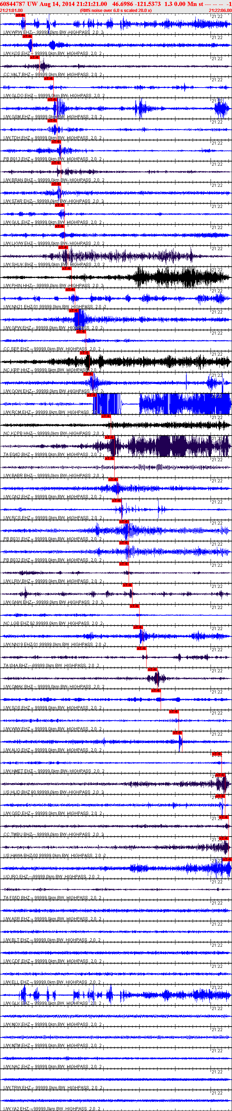The height and width of the screenshot is (1111, 232).
Task: Click the red pick marker on the UW WPW trace
Action: (x=20, y=15)
